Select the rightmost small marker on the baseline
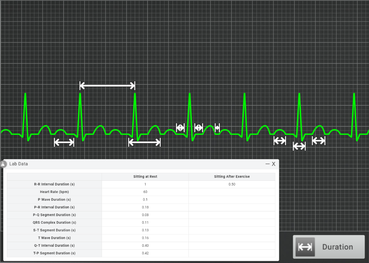Image resolution: width=369 pixels, height=263 pixels. tap(319, 141)
